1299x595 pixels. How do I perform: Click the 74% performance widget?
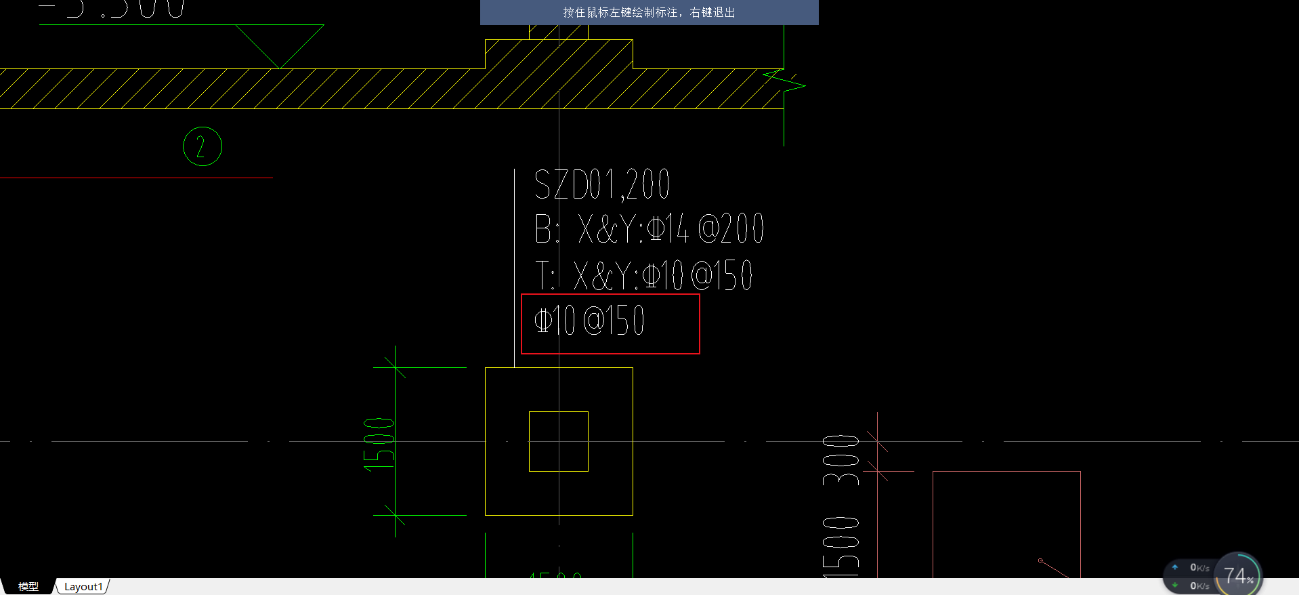[x=1238, y=575]
